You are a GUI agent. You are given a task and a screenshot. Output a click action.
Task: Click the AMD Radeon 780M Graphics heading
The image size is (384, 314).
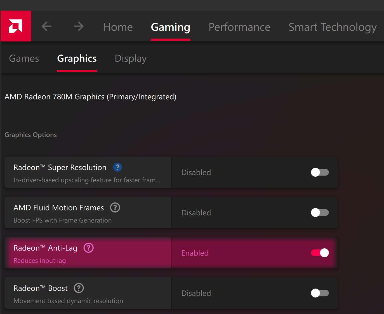click(90, 96)
